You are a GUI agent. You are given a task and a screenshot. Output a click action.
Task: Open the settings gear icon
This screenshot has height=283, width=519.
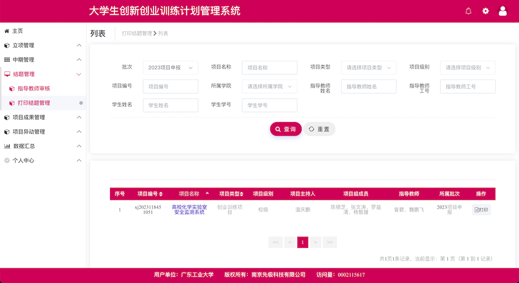[x=486, y=11]
